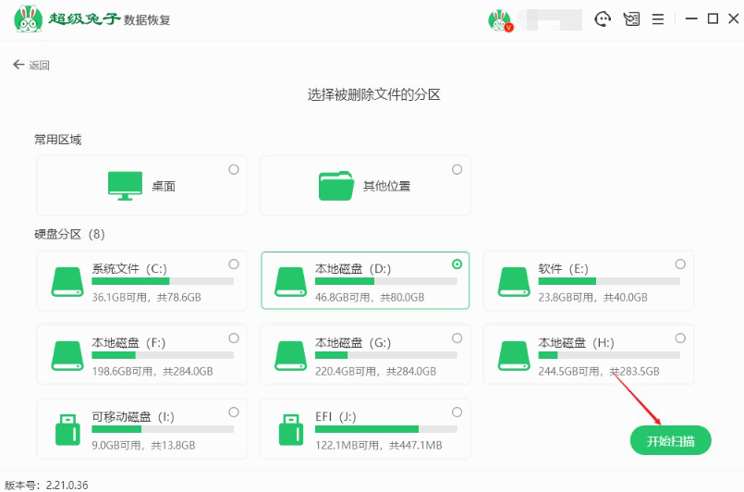Image resolution: width=744 pixels, height=492 pixels.
Task: Click 46.8GB可用，共80.0GB text
Action: click(370, 298)
